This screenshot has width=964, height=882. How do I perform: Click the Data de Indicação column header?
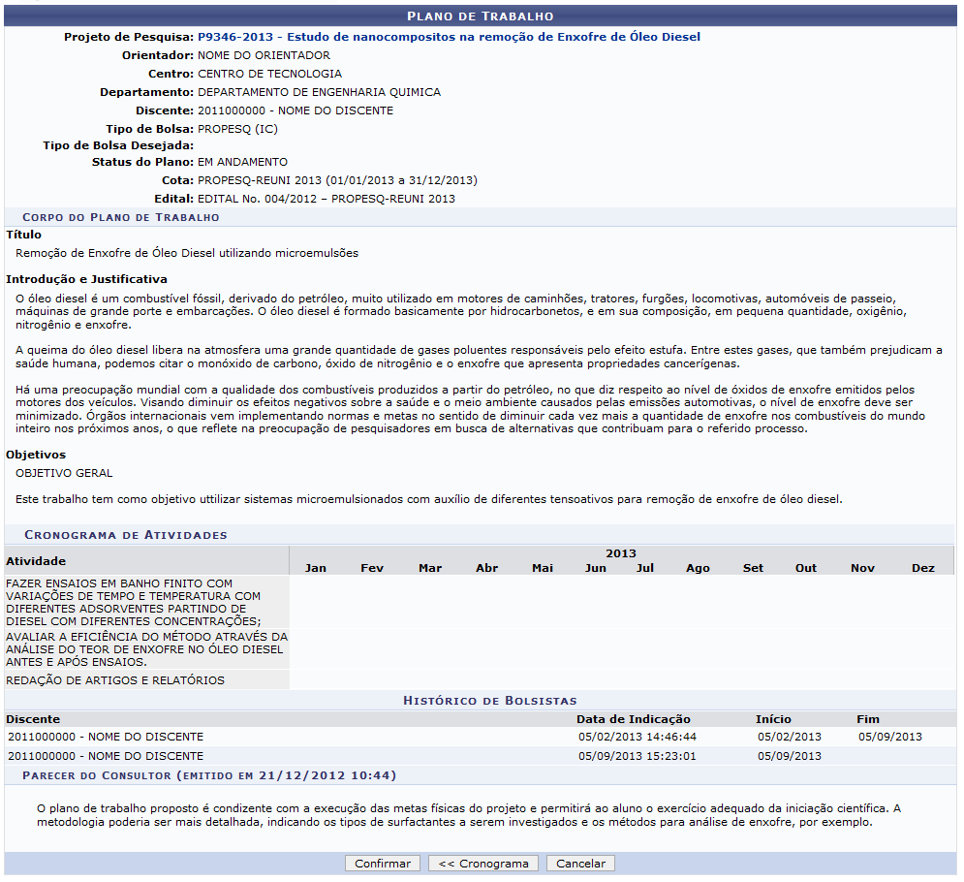coord(633,719)
